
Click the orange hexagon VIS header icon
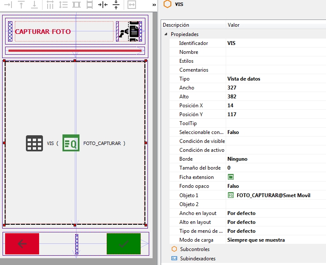point(167,4)
